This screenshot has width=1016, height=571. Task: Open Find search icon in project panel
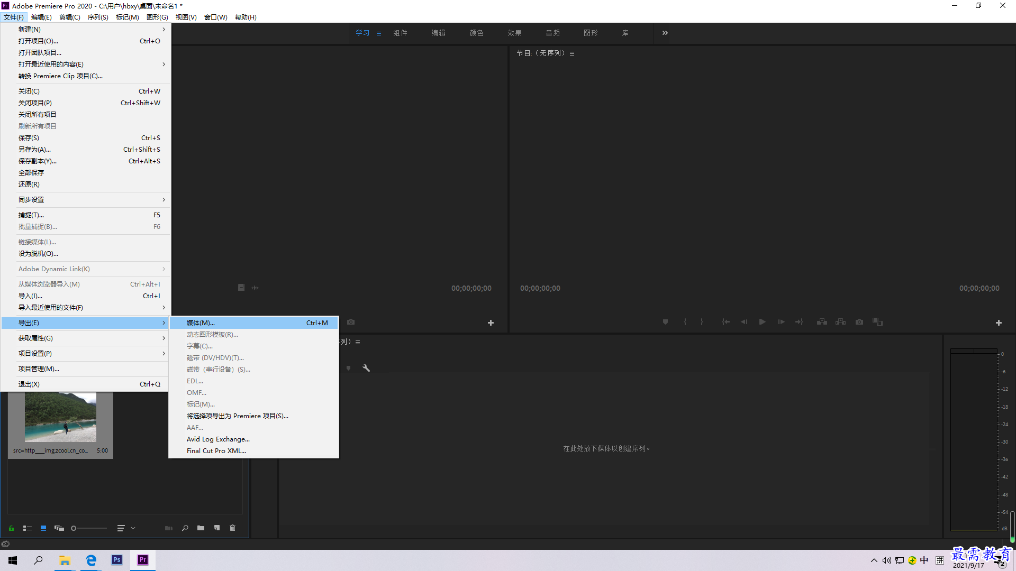tap(185, 528)
